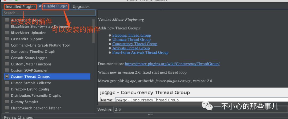Image resolution: width=288 pixels, height=119 pixels.
Task: Select the Console Status Logger name
Action: tap(29, 58)
